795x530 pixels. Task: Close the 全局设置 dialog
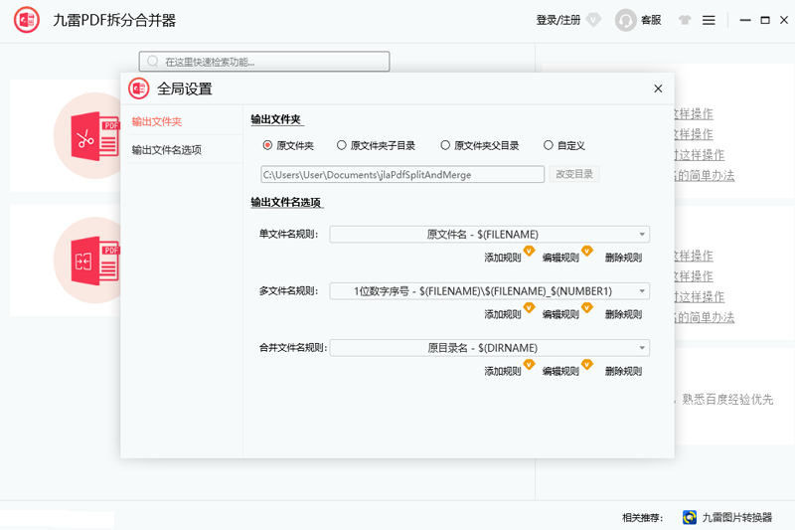pyautogui.click(x=658, y=88)
